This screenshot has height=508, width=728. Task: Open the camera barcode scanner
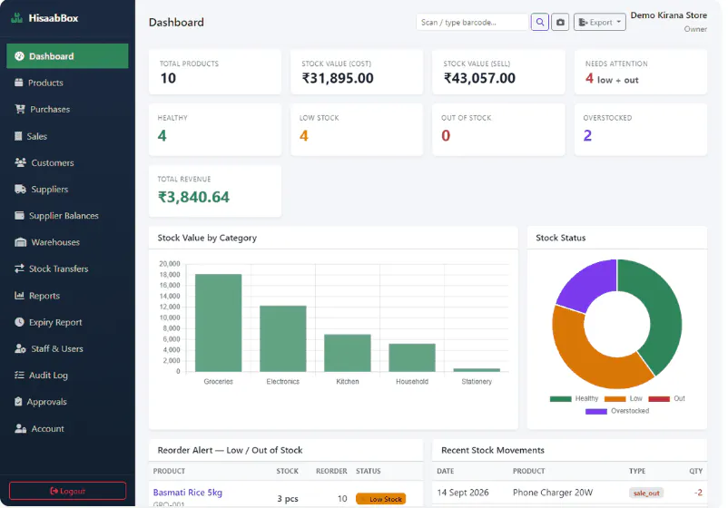pos(560,22)
